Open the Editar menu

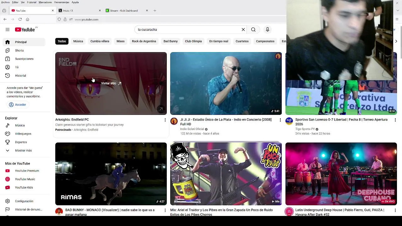pos(15,2)
